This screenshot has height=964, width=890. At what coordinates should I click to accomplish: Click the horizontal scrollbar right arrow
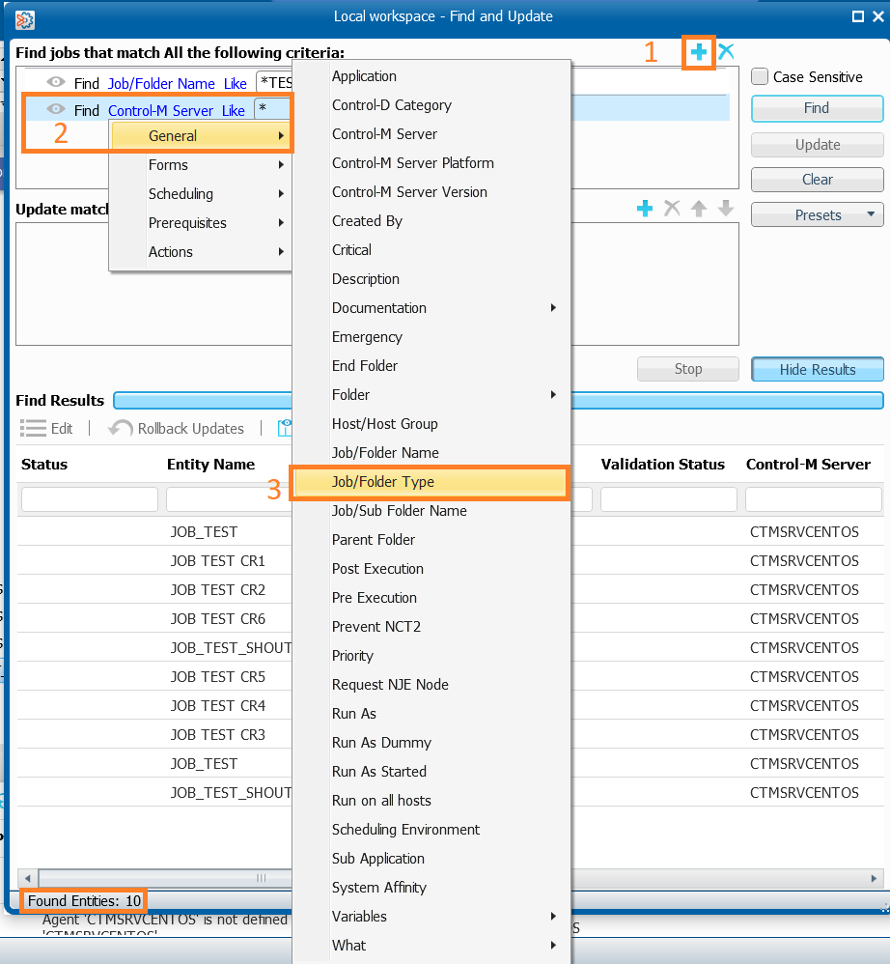click(874, 879)
